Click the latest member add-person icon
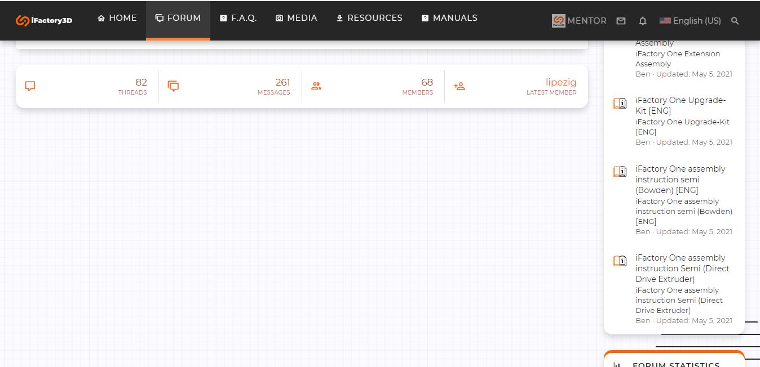The image size is (760, 367). [459, 86]
